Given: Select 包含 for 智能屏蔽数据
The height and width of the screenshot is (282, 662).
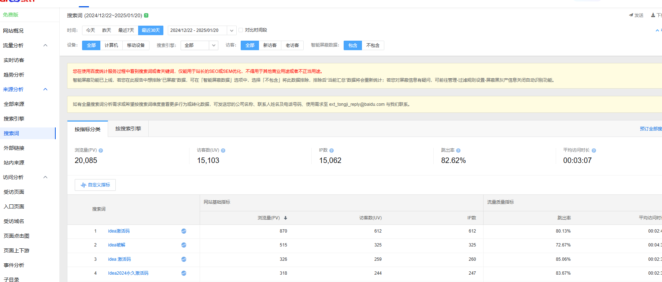Looking at the screenshot, I should click(353, 45).
